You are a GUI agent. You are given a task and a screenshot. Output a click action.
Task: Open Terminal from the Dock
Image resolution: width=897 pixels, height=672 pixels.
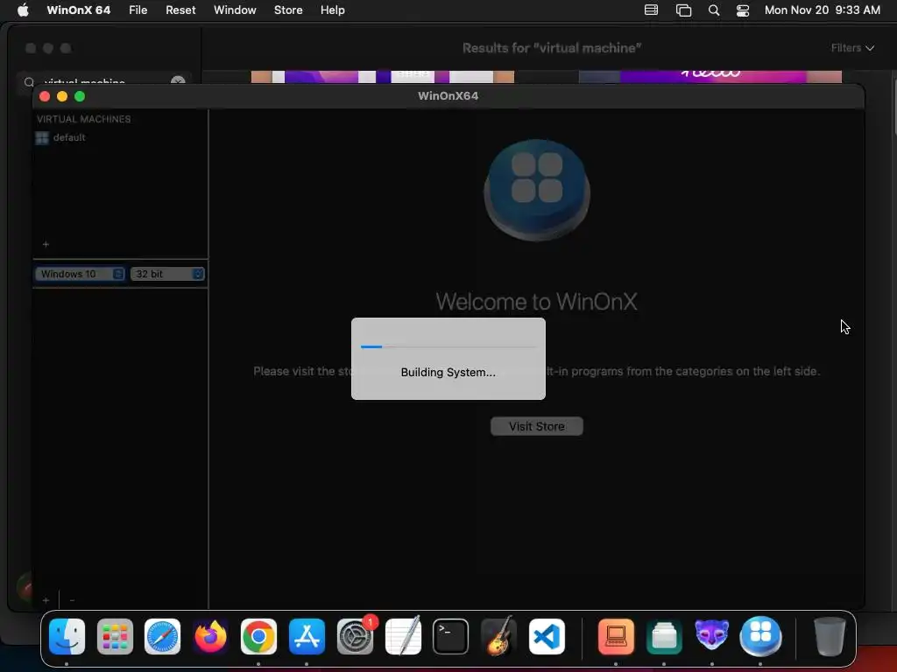point(451,637)
